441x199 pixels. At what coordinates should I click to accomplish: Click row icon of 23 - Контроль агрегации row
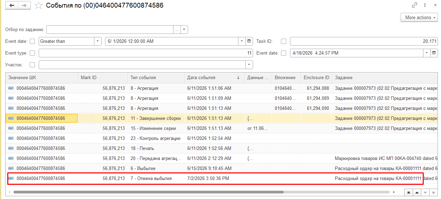11,138
